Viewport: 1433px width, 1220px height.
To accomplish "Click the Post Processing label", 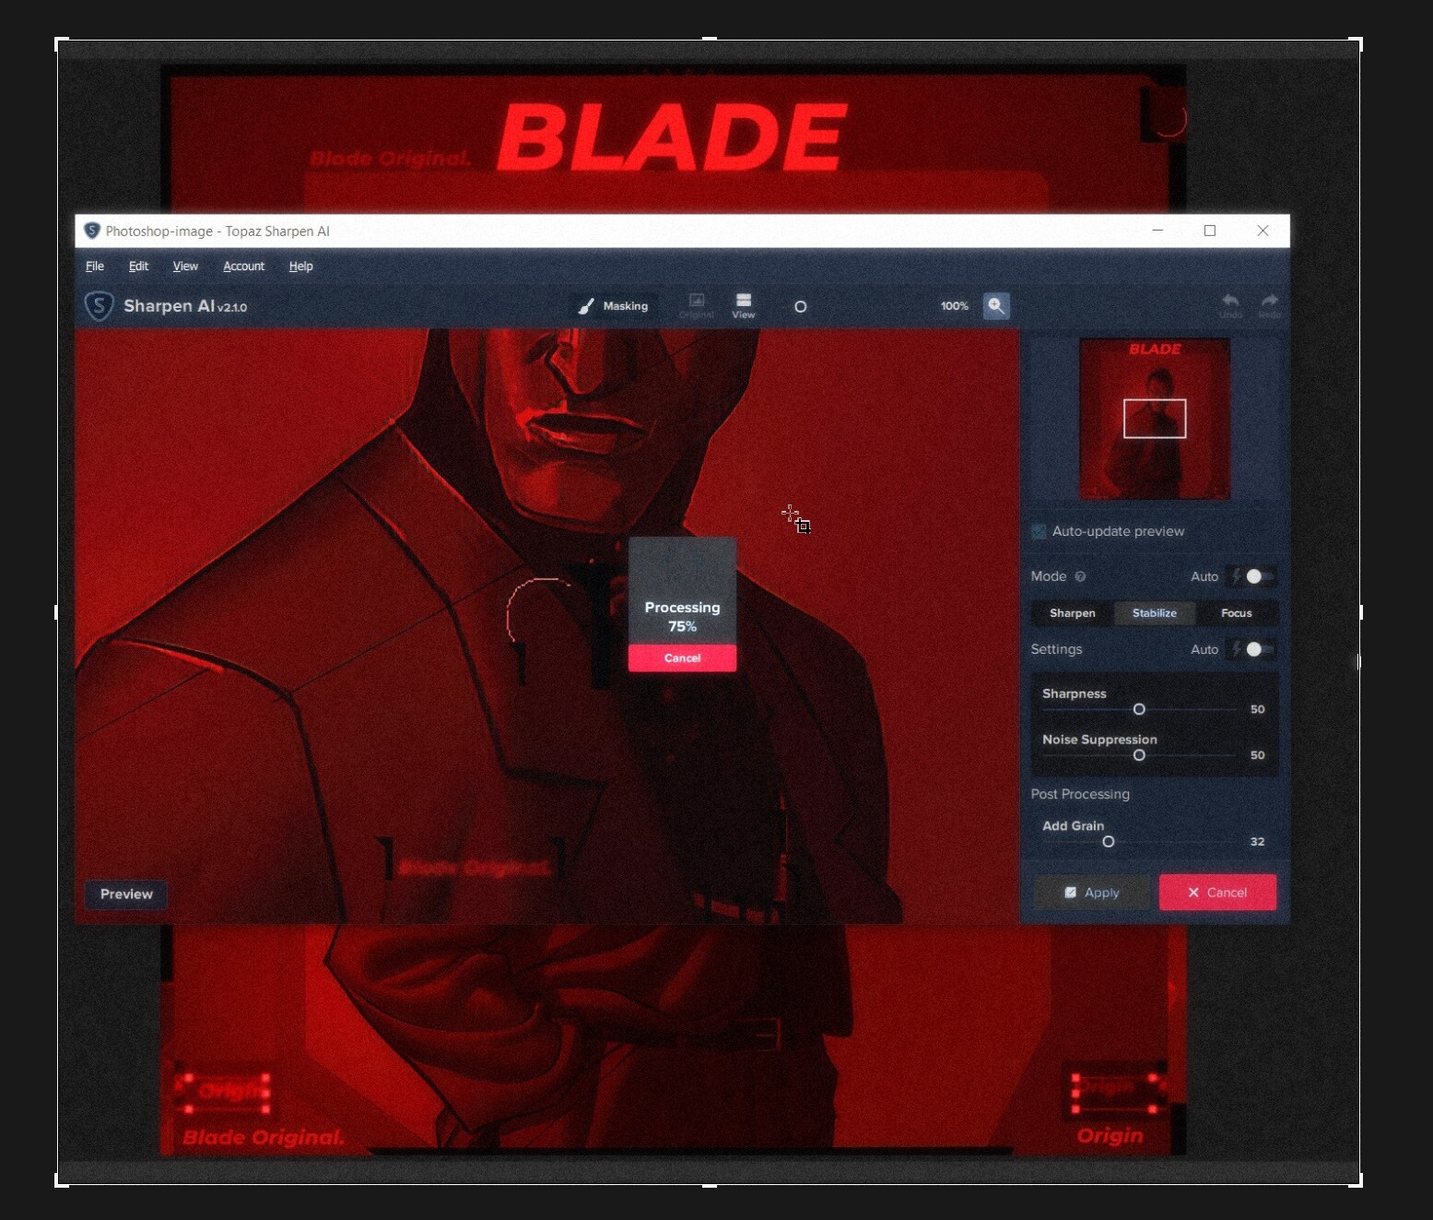I will pyautogui.click(x=1079, y=794).
